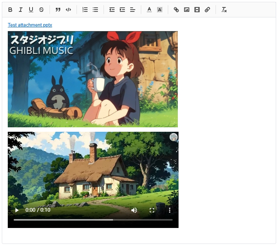
Task: Select the Ghibli Music image
Action: (93, 79)
